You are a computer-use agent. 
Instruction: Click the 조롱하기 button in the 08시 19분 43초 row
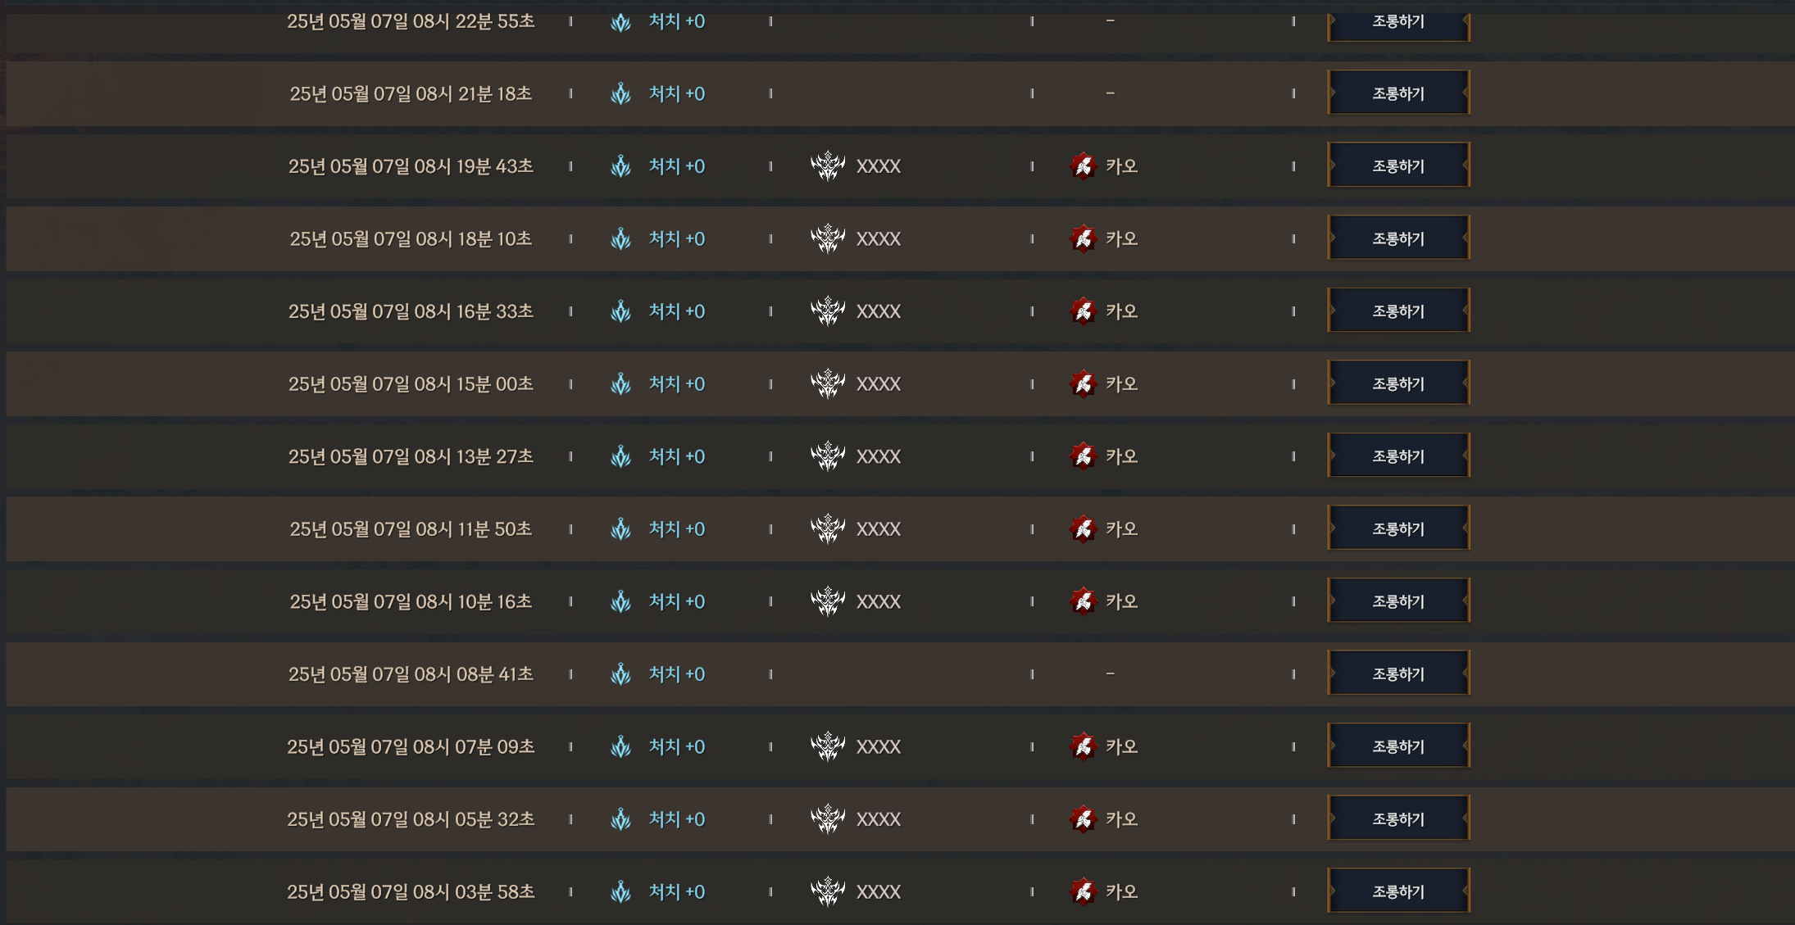1398,166
